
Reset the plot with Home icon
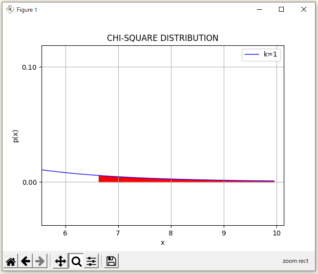coord(11,261)
